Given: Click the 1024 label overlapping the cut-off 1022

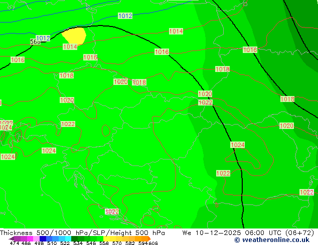Looking at the screenshot, I should tap(6, 127).
